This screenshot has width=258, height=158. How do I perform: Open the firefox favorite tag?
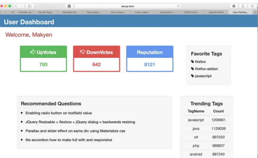tap(200, 62)
